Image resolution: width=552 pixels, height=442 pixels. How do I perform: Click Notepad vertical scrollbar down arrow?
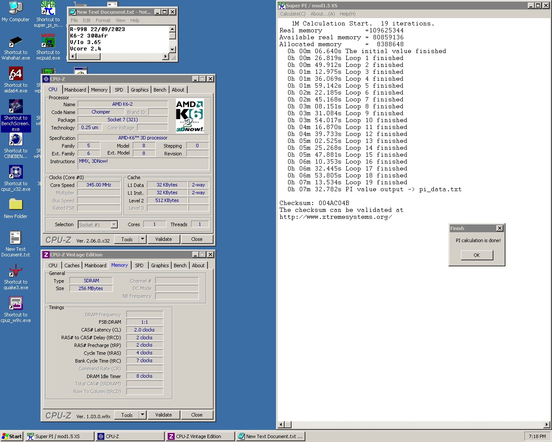point(172,50)
